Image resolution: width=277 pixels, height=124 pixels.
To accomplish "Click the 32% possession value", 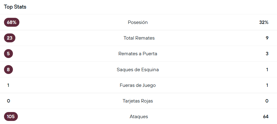I will click(264, 22).
